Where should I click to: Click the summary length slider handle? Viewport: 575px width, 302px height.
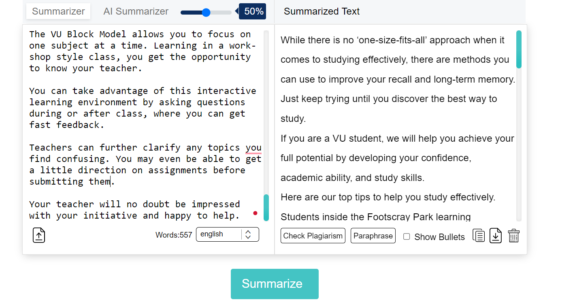click(x=206, y=13)
